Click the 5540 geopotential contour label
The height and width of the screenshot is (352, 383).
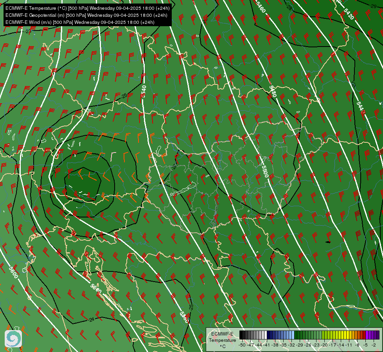tap(144, 92)
